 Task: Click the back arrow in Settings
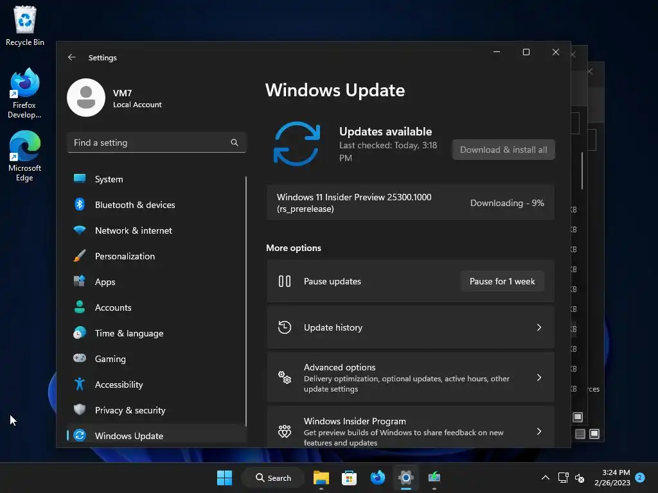pos(72,57)
